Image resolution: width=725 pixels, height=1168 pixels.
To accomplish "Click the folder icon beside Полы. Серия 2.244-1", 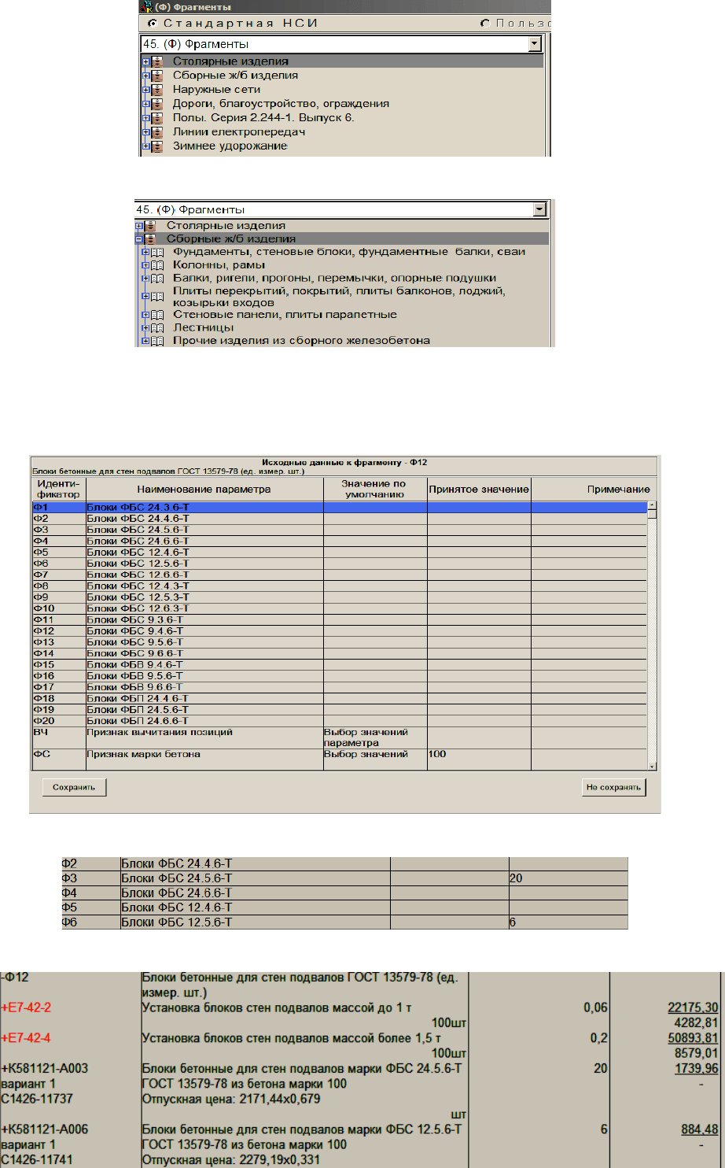I will (157, 118).
